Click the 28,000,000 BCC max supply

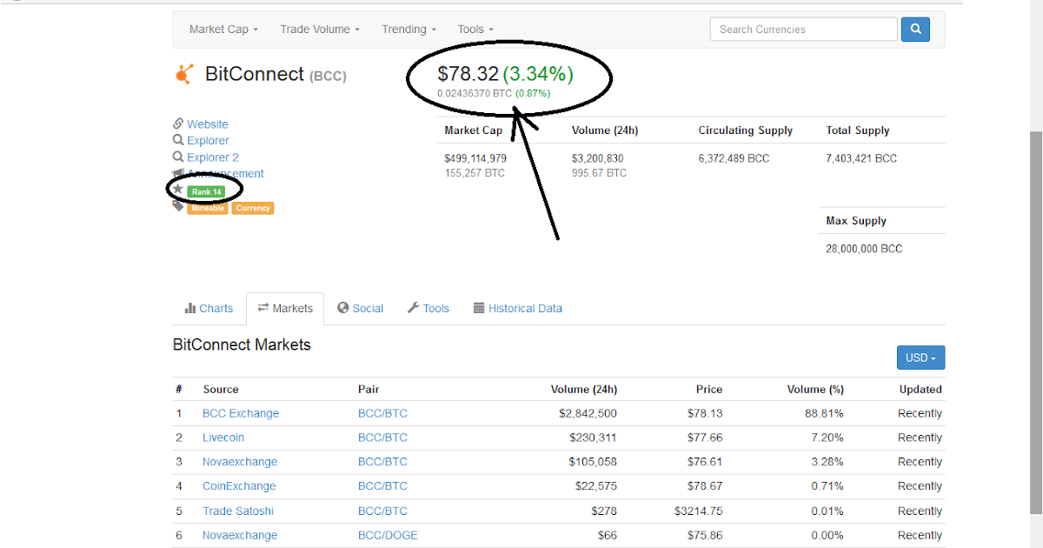tap(864, 249)
